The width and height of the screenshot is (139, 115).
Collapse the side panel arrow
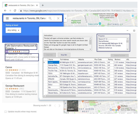(x=65, y=18)
